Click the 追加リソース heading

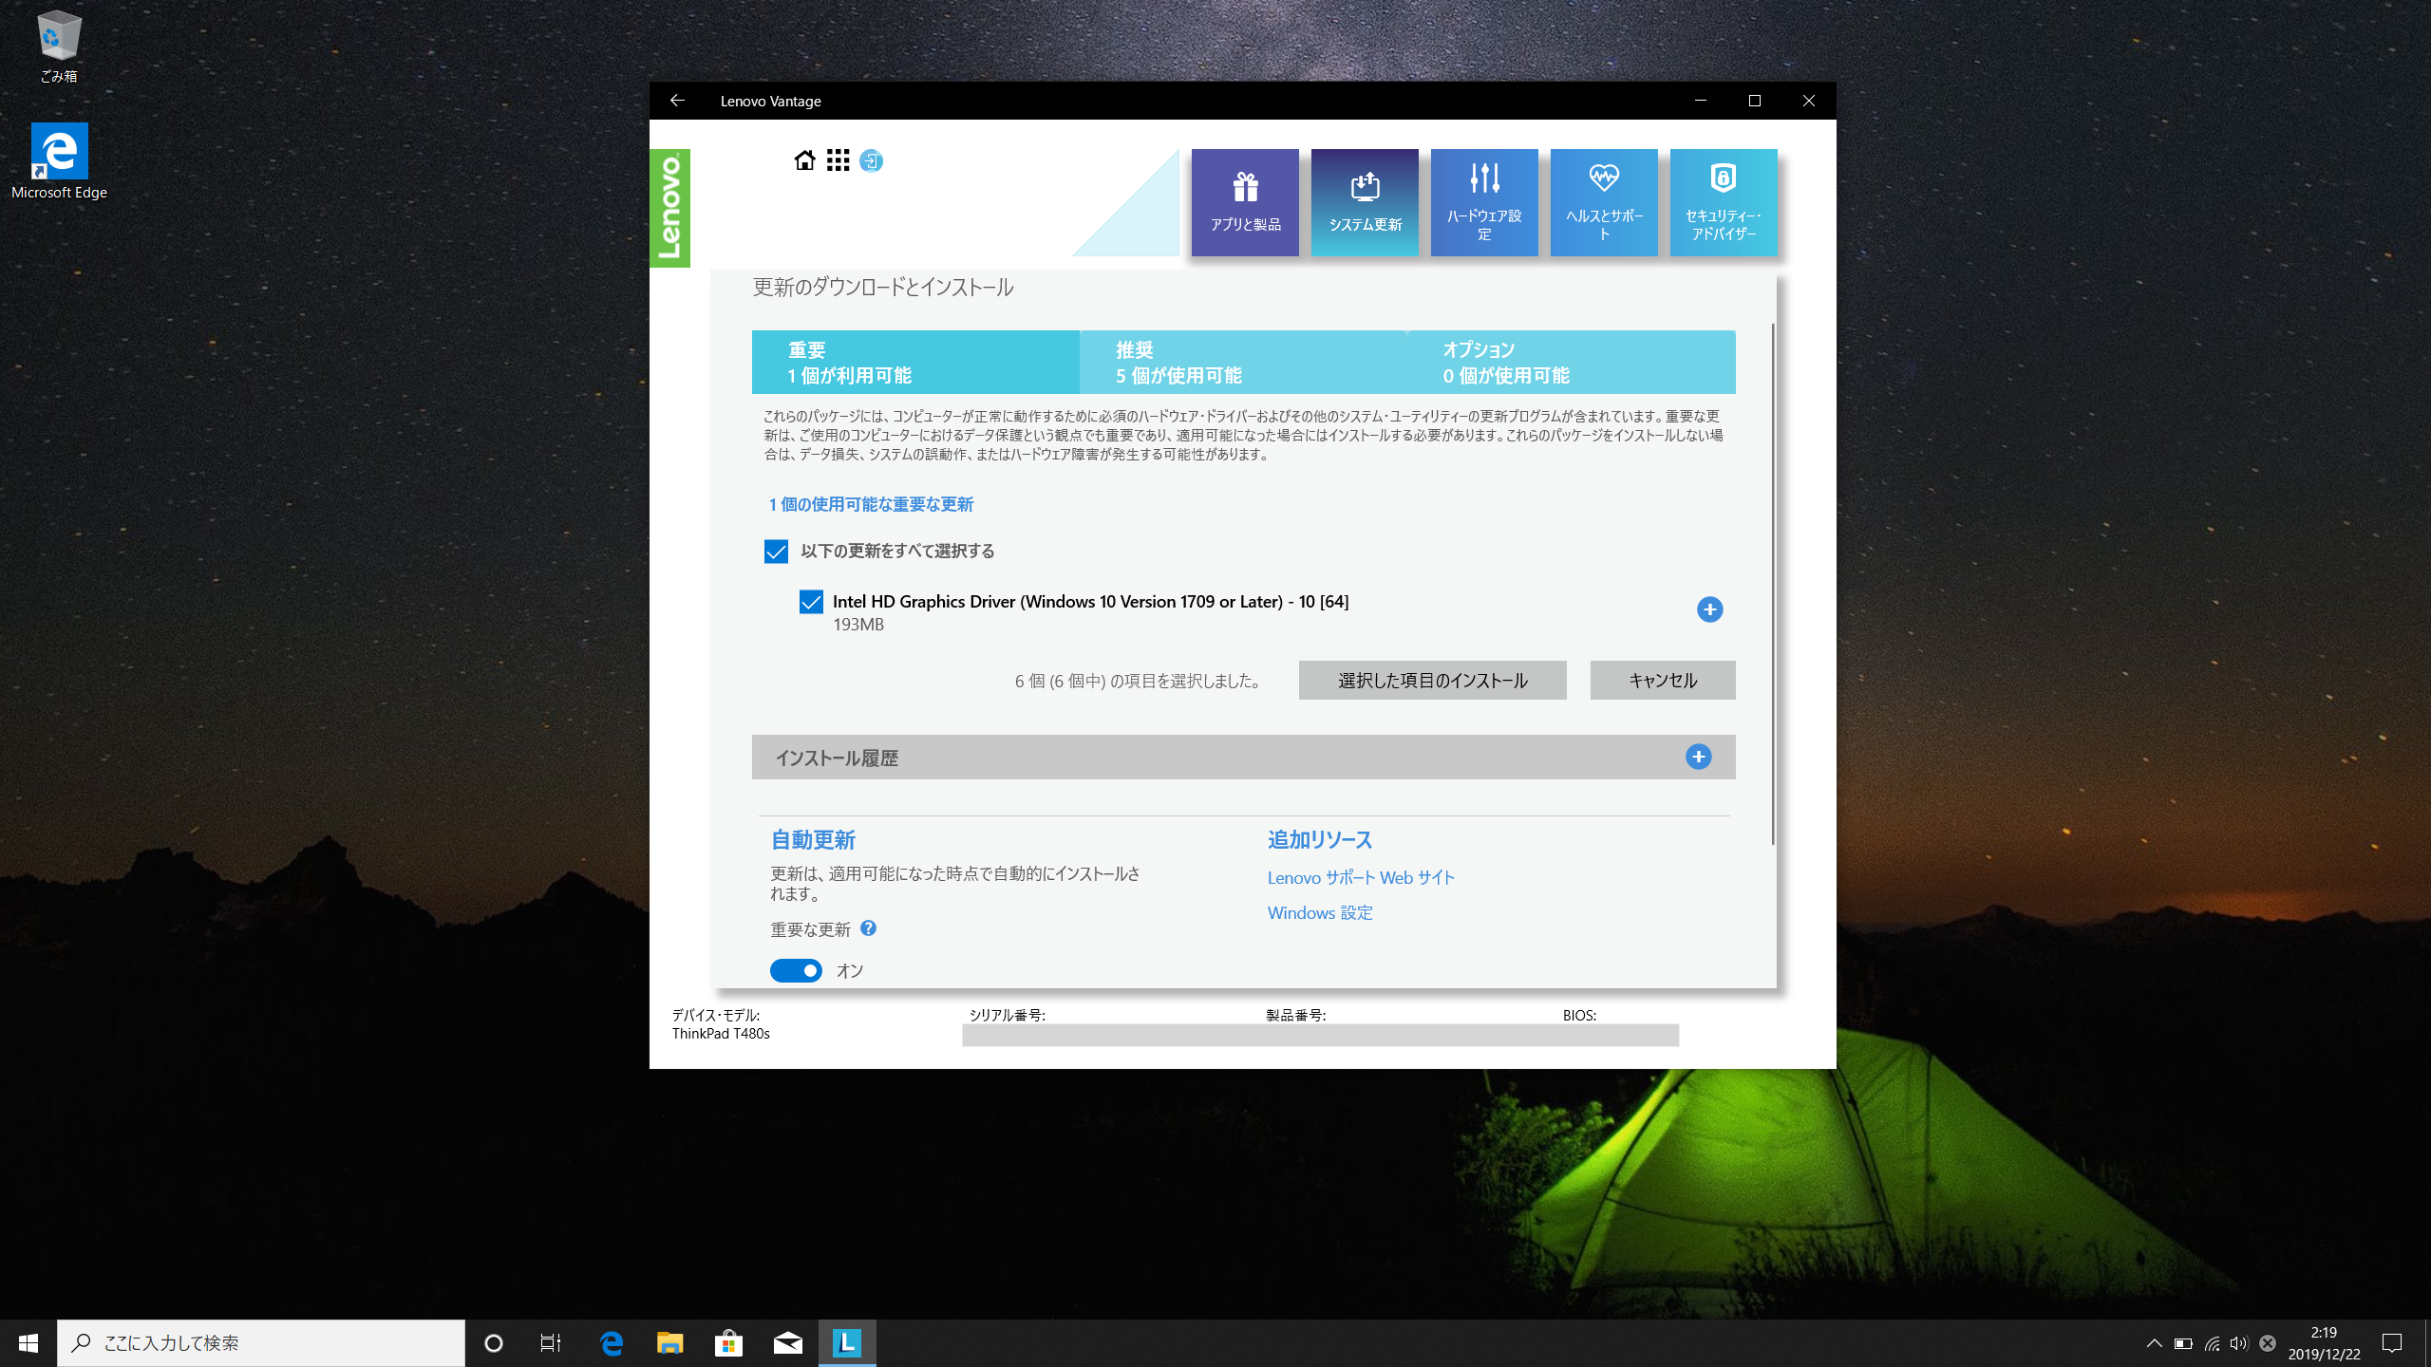(1319, 839)
